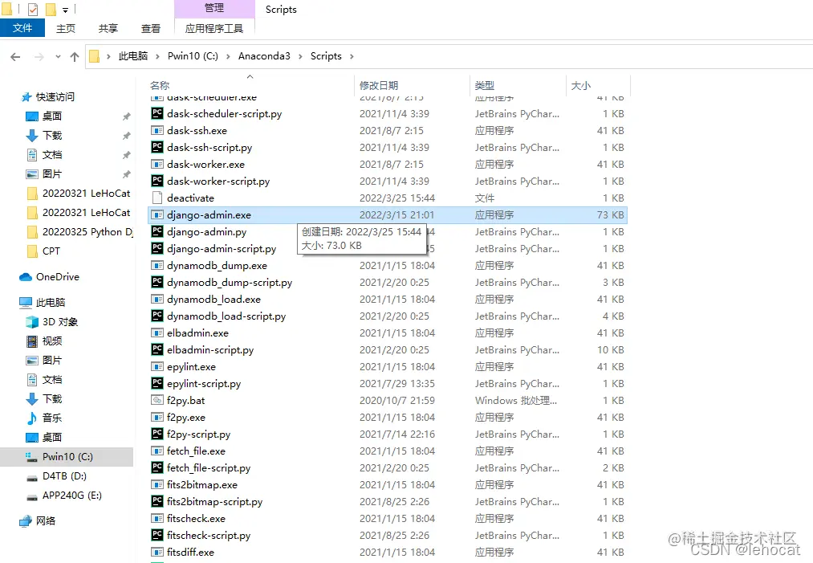The image size is (813, 563).
Task: Expand chevron after Scripts breadcrumb
Action: (352, 56)
